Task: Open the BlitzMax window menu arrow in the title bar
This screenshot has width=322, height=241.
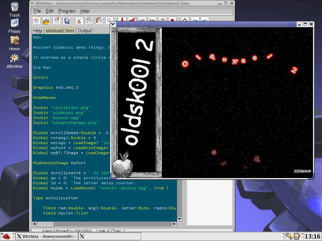Action: [x=32, y=3]
